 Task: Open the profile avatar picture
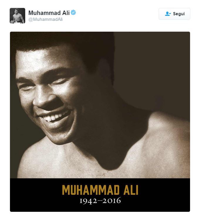pos(17,16)
